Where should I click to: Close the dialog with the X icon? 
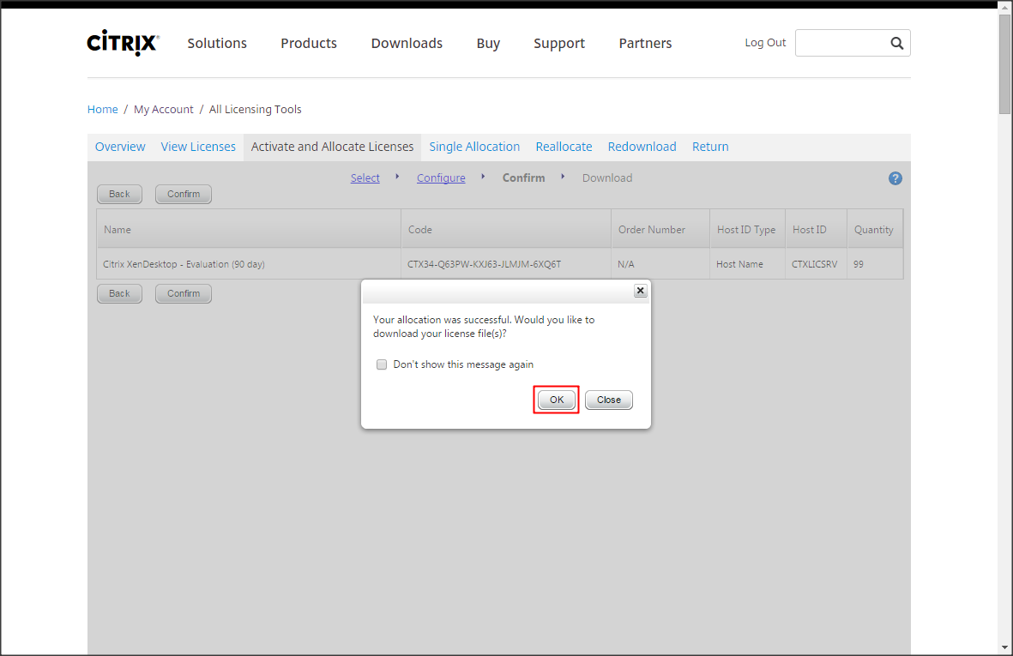(x=640, y=291)
